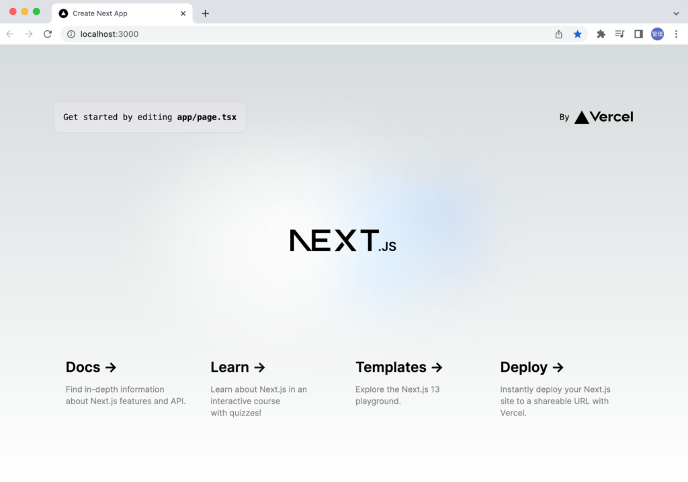Open the Templates playground link
Screen dimensions: 688x482
pos(398,367)
